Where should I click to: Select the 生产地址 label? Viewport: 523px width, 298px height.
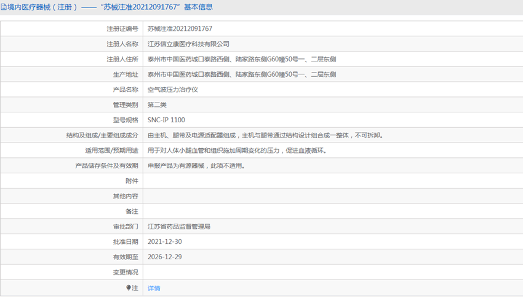tap(126, 74)
